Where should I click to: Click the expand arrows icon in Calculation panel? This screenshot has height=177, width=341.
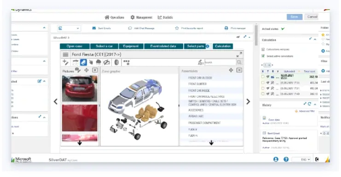pyautogui.click(x=310, y=39)
